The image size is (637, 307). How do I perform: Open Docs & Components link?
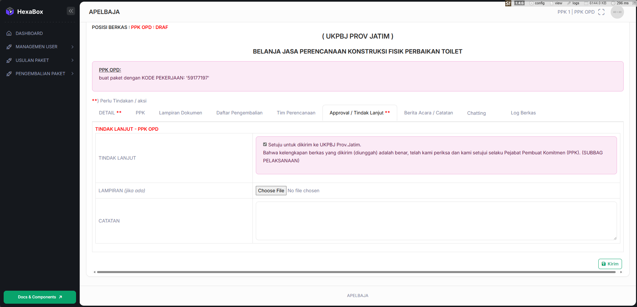point(40,297)
